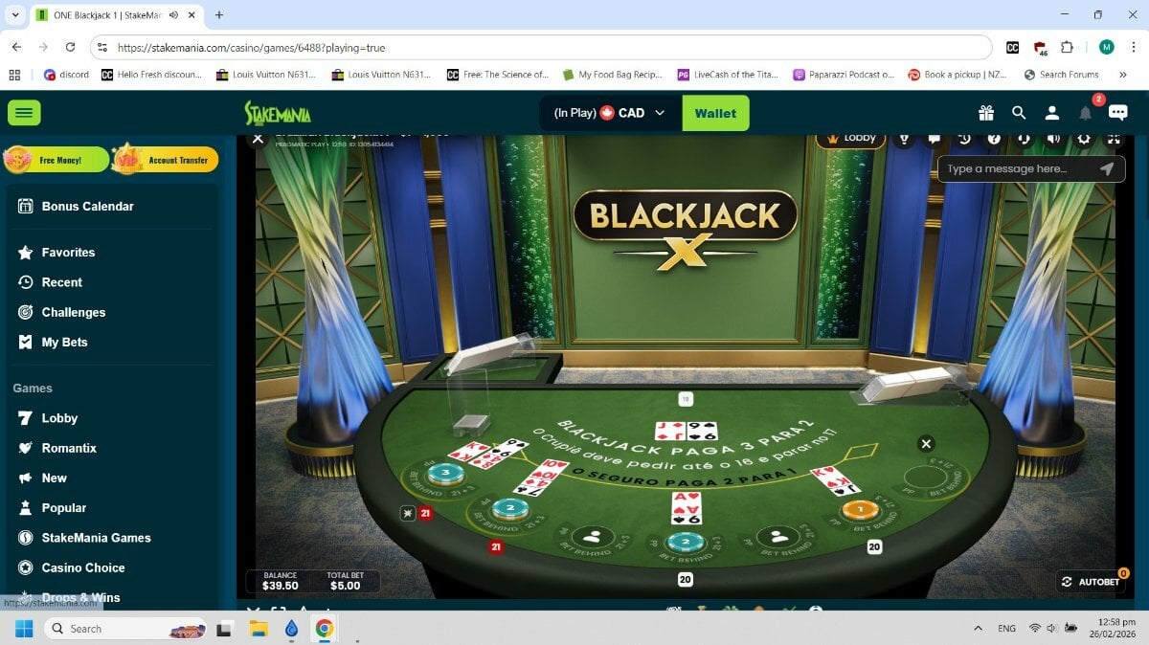Open the game help question mark icon
Image resolution: width=1149 pixels, height=645 pixels.
(994, 139)
